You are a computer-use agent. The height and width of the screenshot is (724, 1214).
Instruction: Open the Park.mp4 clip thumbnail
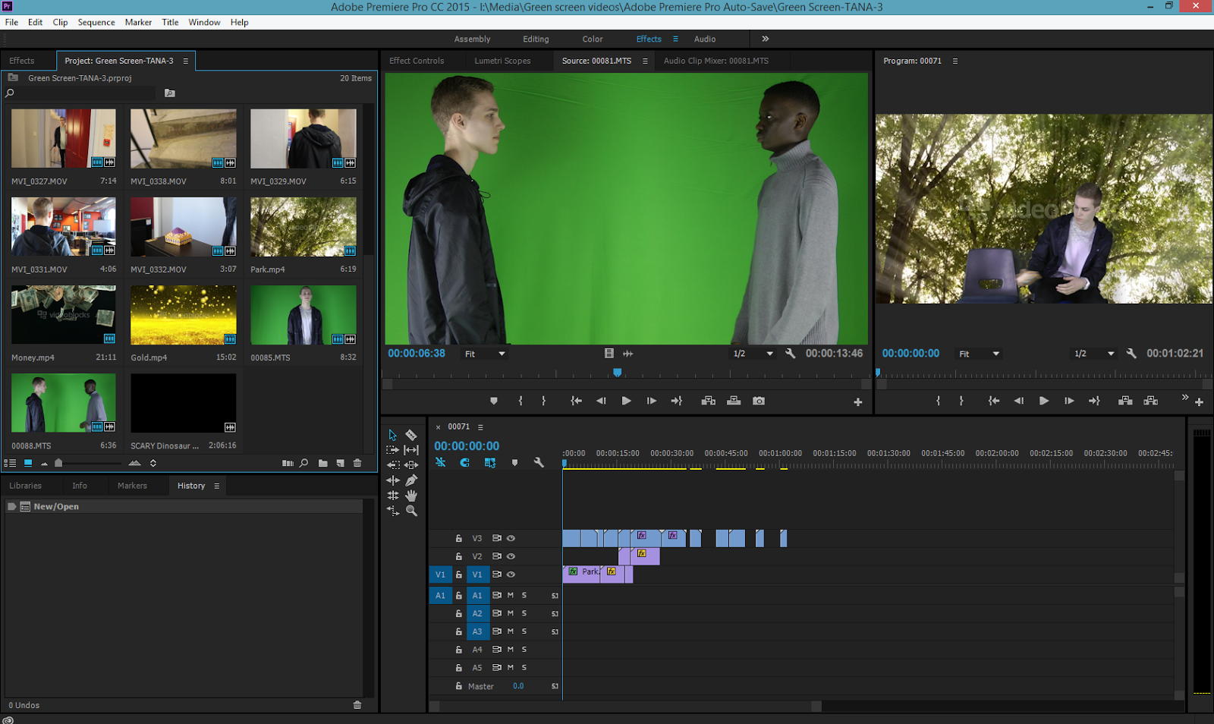303,226
